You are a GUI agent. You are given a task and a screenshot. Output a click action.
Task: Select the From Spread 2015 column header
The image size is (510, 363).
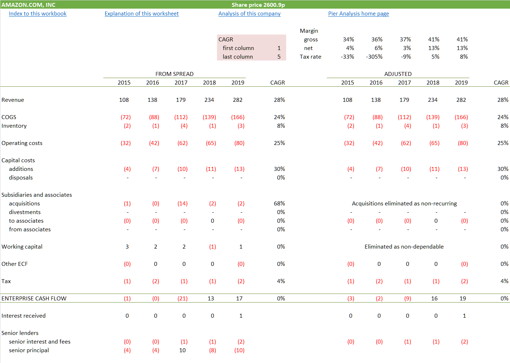124,83
